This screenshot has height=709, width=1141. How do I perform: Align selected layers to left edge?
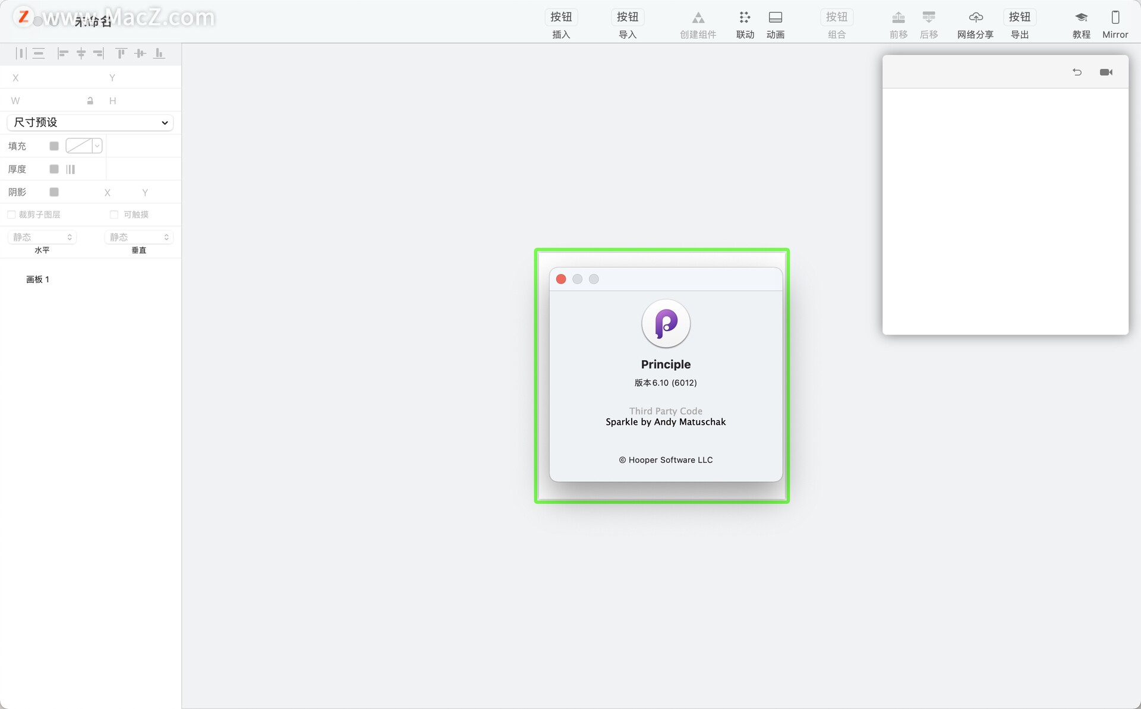point(63,53)
